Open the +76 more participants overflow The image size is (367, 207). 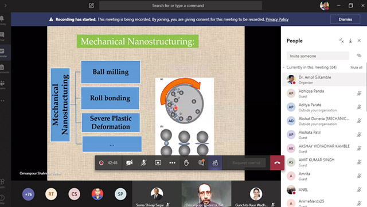(x=28, y=194)
